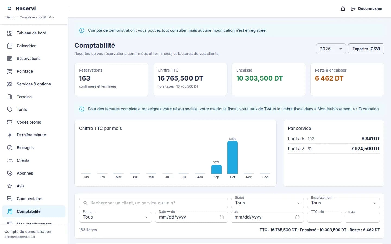Open the calendar picker in Date du field
Viewport: 391px width, 244px height.
coord(222,217)
